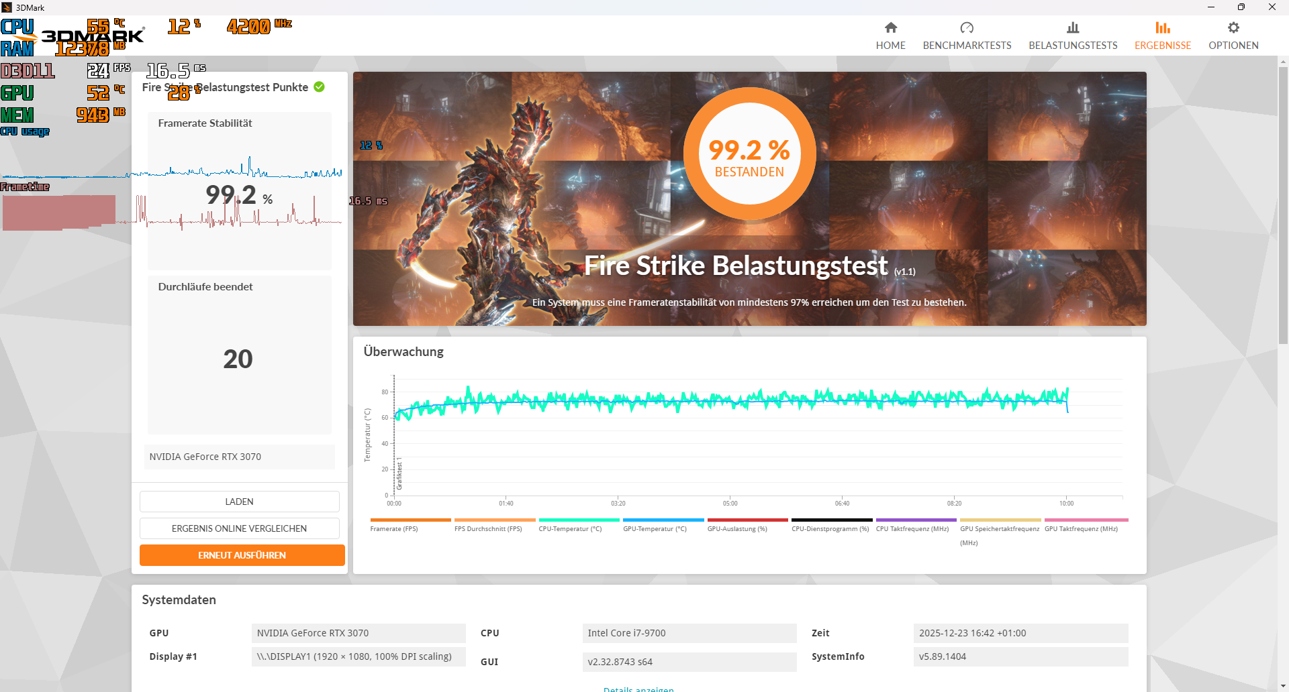The width and height of the screenshot is (1289, 692).
Task: Click the 05:00 marker on chart timeline
Action: point(730,503)
